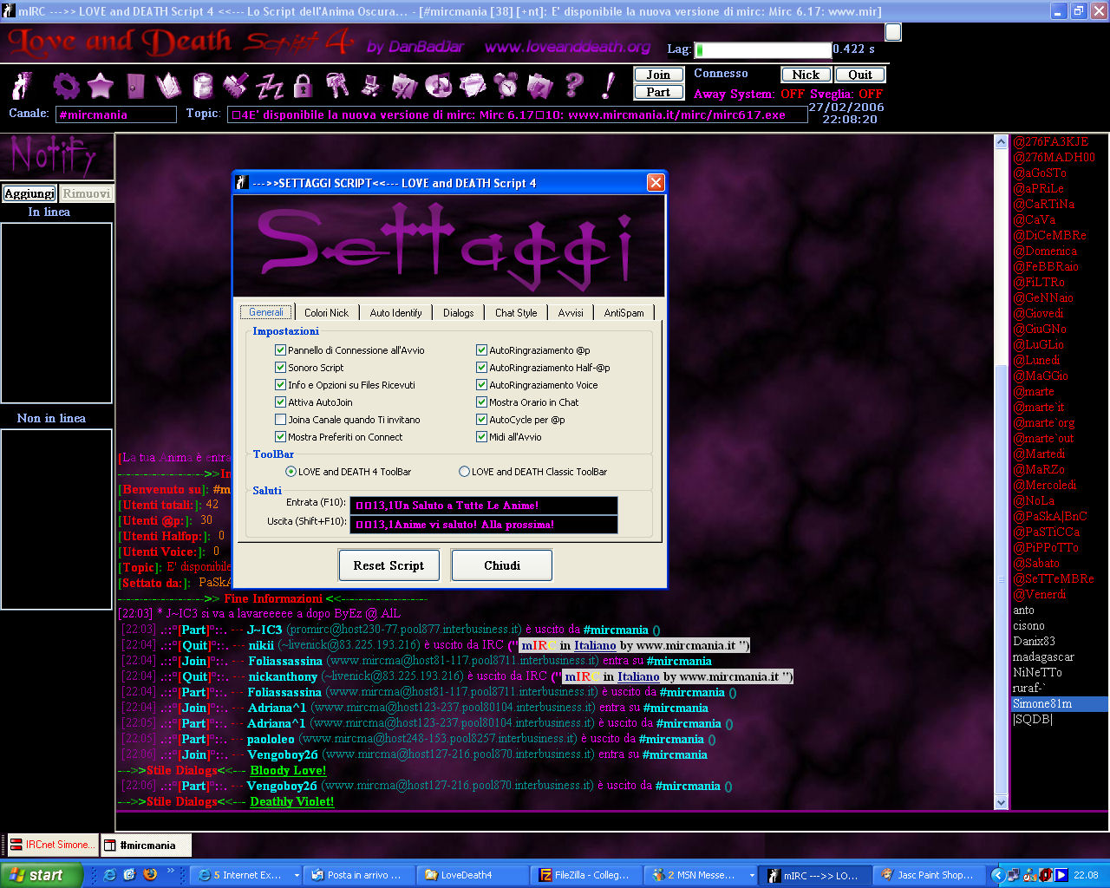Select LOVE and DEATH Classic ToolBar option
Screen dimensions: 1110x888
(464, 472)
